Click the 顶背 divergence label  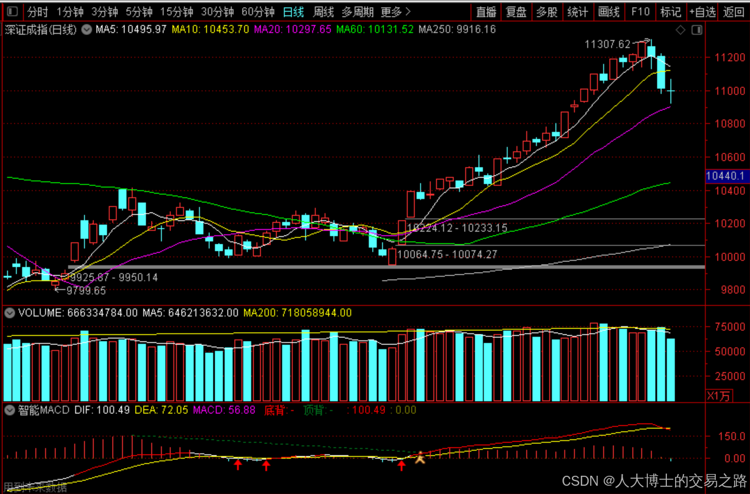[x=319, y=410]
